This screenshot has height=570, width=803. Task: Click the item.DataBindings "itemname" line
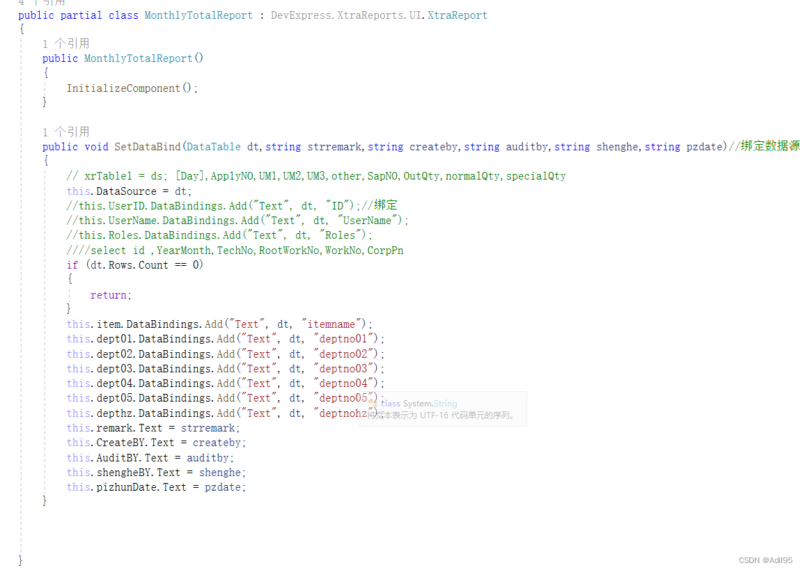(x=219, y=324)
